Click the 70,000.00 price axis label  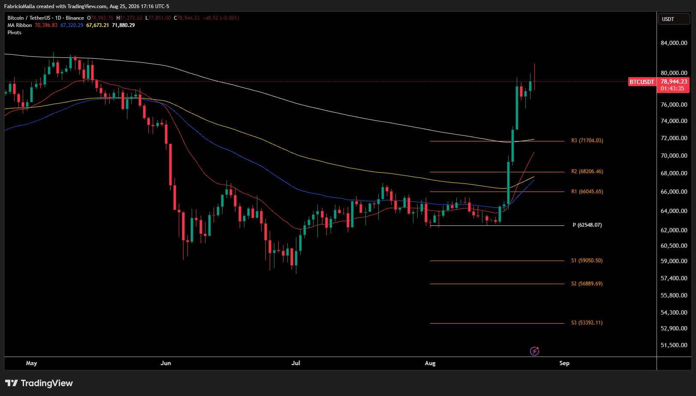(674, 156)
